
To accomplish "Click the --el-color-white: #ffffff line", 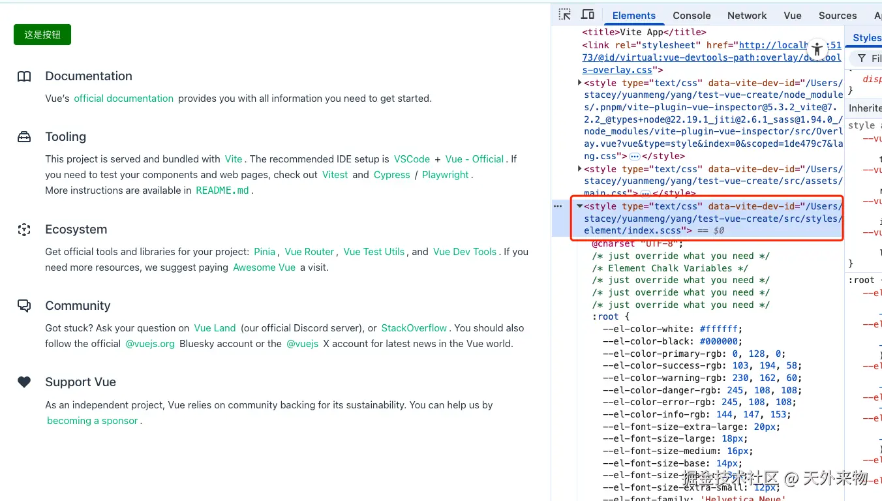I will coord(673,329).
